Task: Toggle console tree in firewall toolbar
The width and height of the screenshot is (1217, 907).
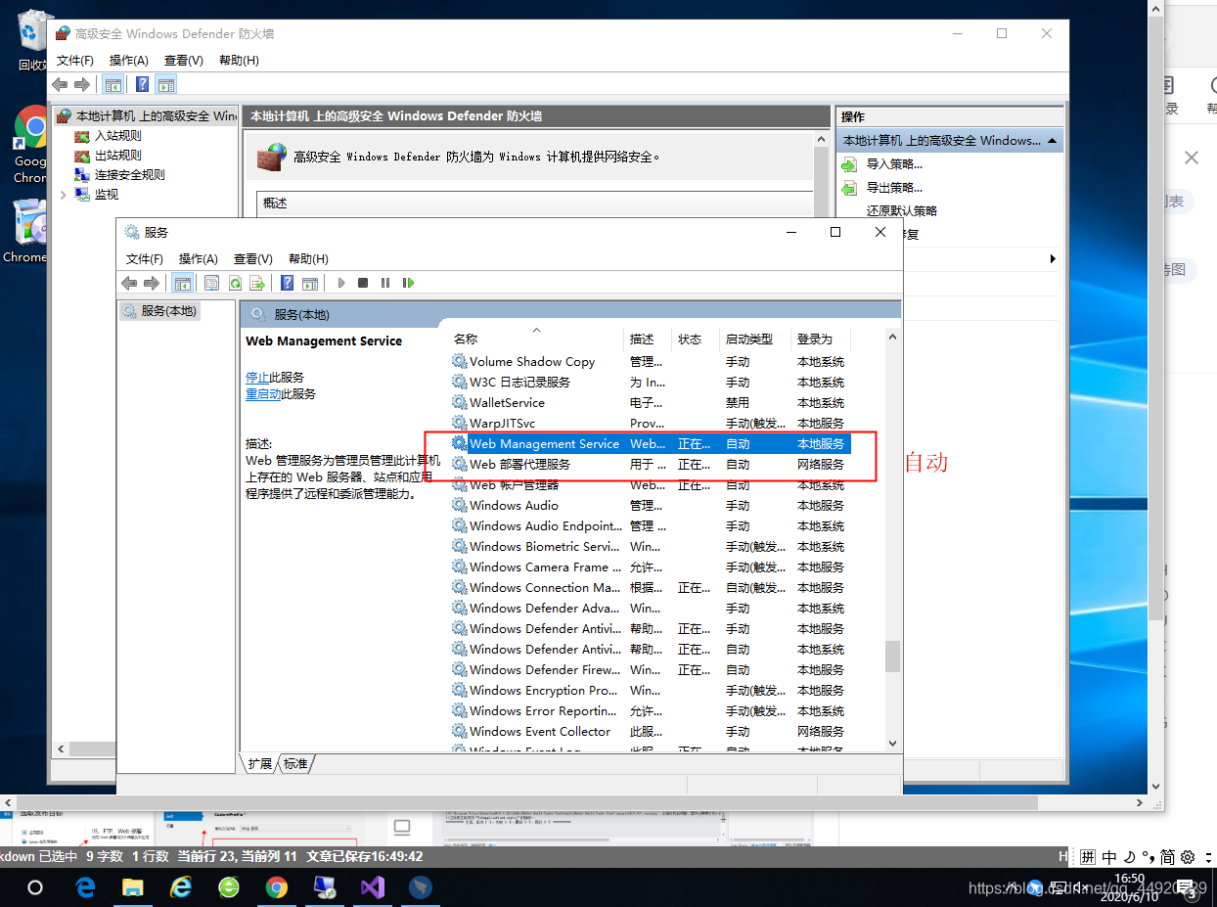Action: (113, 84)
